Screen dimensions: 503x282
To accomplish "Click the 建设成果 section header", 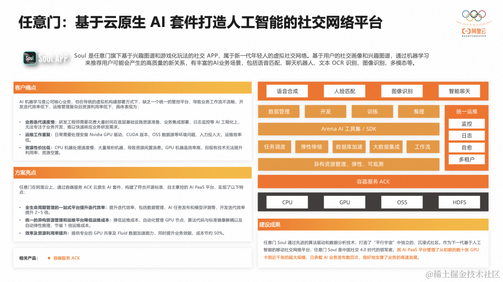I will (x=373, y=224).
